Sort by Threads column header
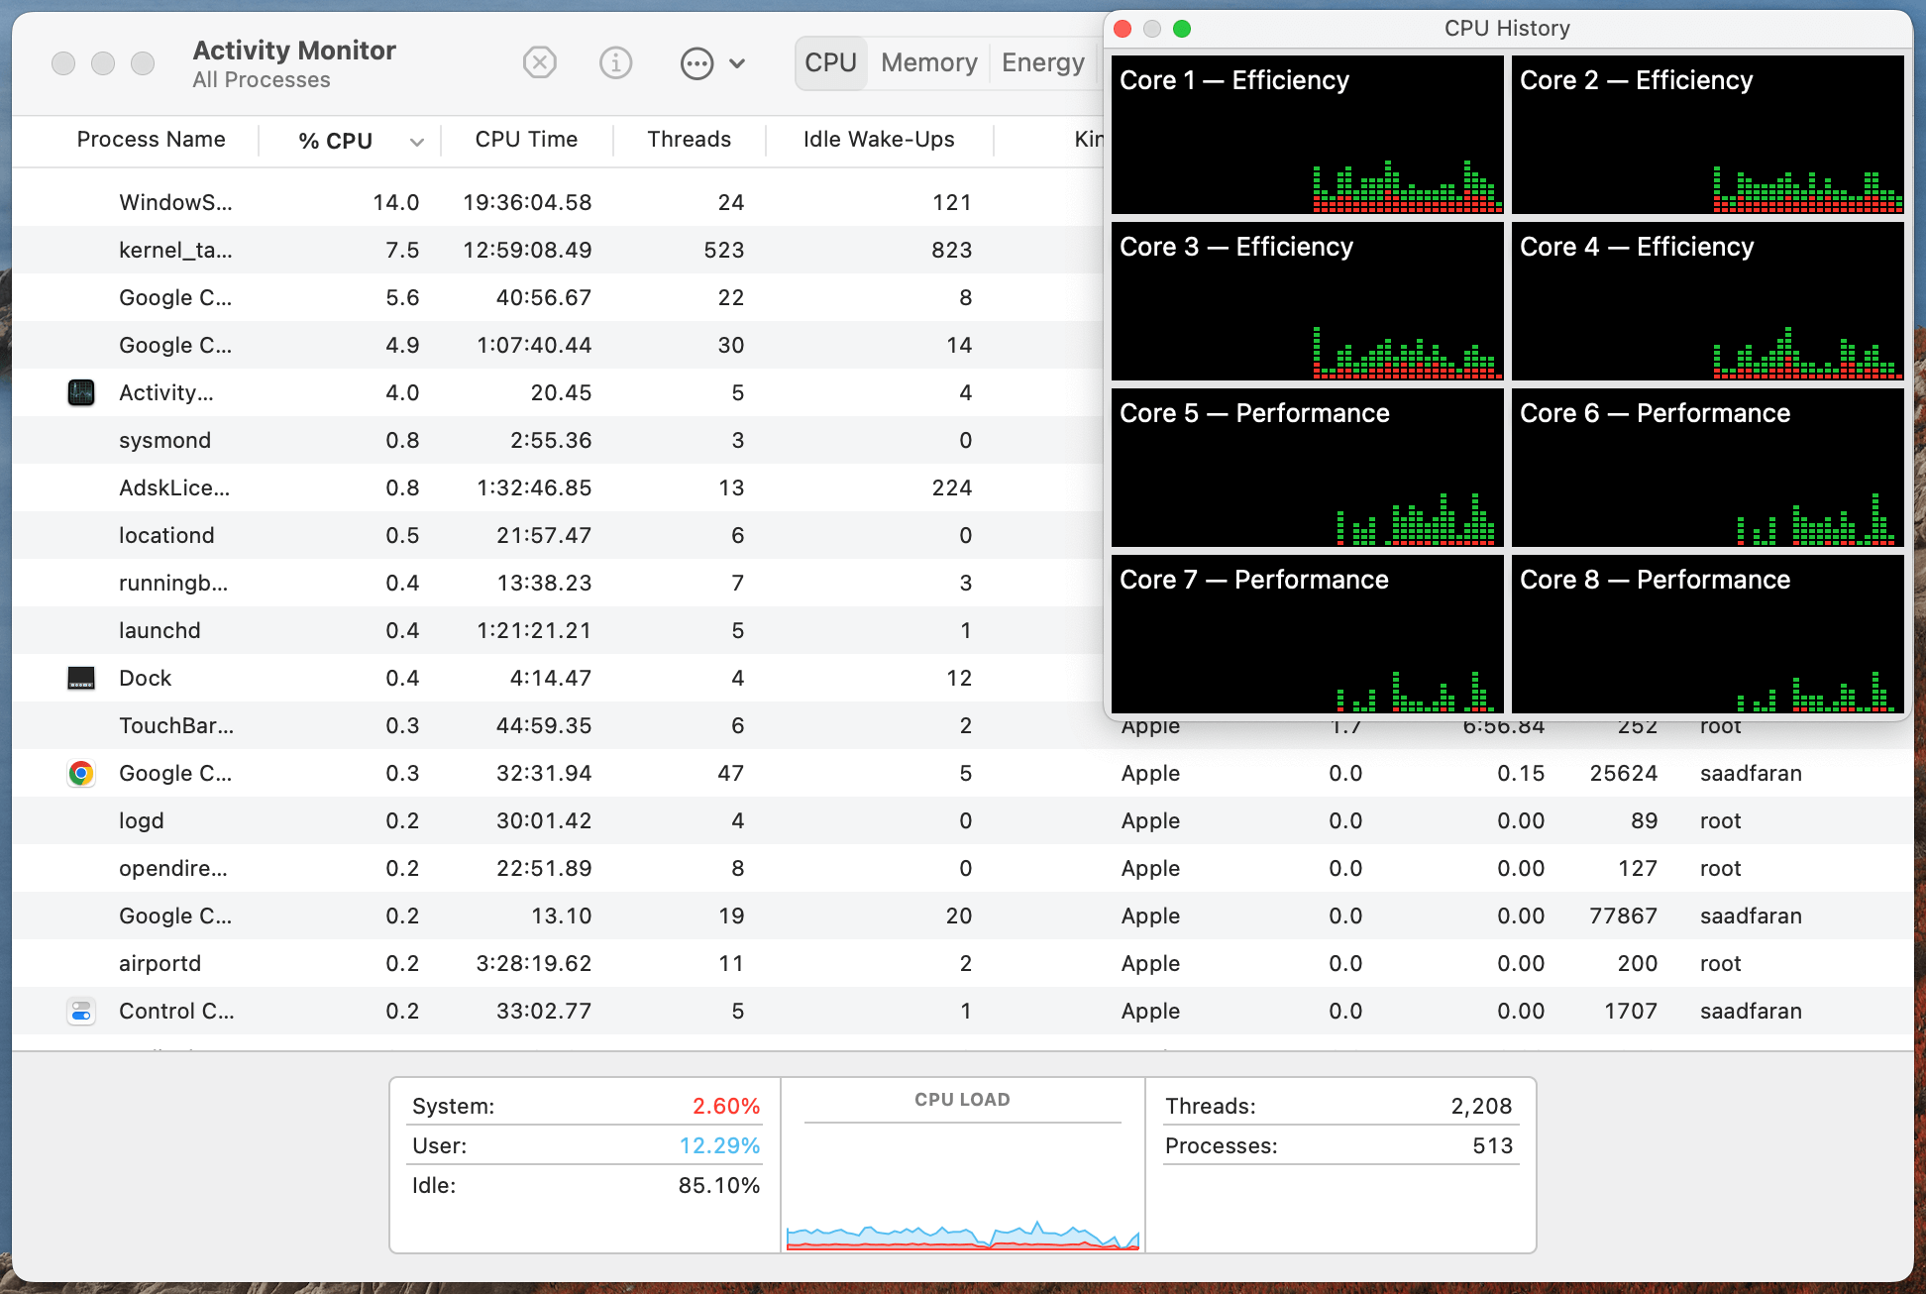1926x1294 pixels. point(689,140)
